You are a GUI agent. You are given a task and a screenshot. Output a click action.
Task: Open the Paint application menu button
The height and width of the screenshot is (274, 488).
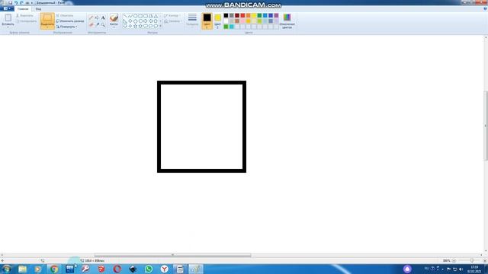tap(7, 8)
